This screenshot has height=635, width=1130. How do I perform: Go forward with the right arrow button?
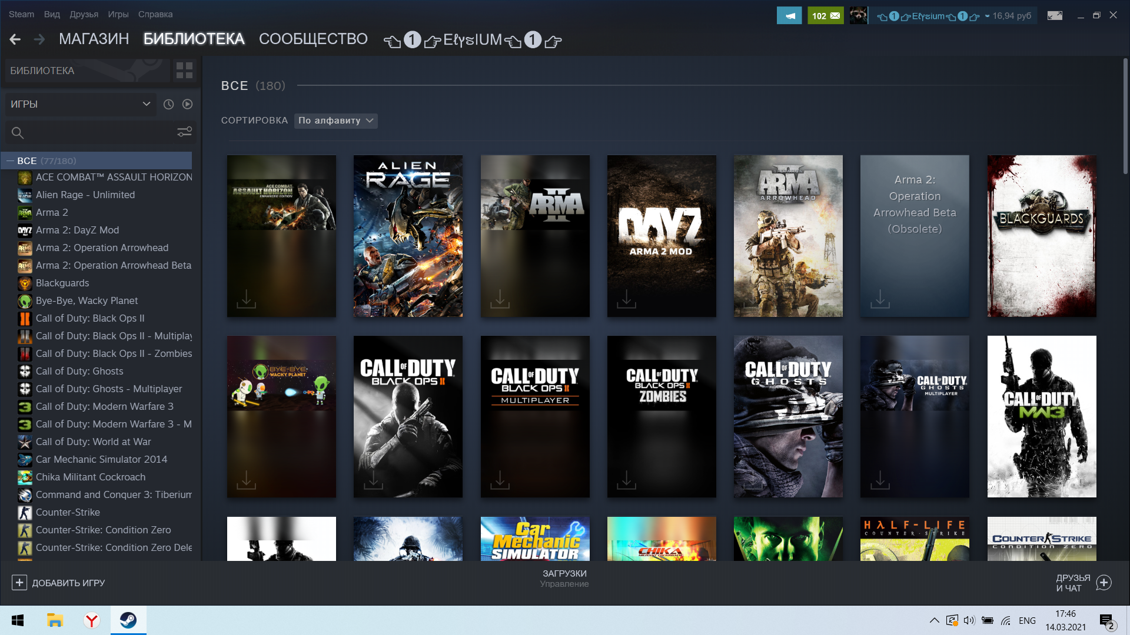[x=39, y=39]
